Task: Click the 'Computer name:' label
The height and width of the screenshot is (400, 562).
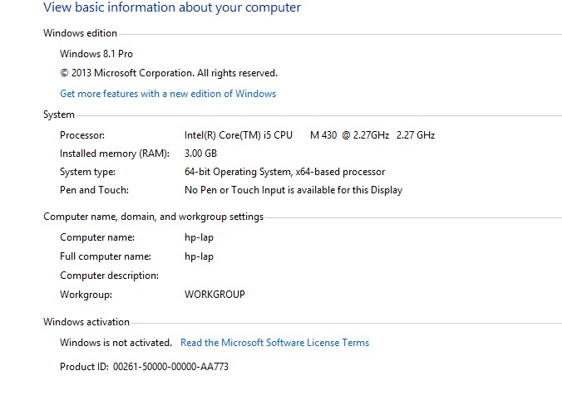Action: pyautogui.click(x=97, y=237)
